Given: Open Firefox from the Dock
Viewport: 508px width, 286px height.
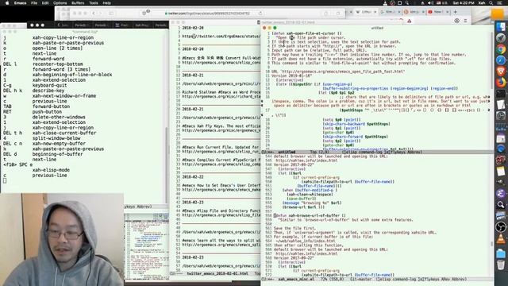Looking at the screenshot, I should tap(501, 83).
